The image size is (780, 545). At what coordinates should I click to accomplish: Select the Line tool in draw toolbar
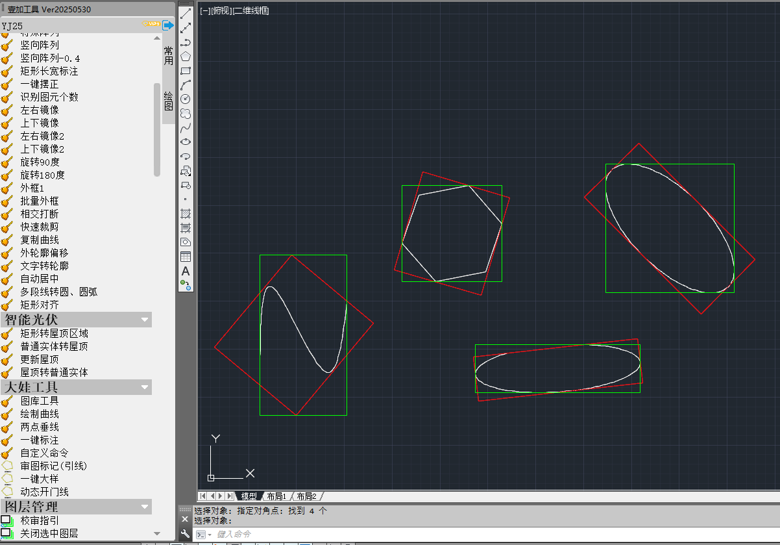(x=186, y=13)
